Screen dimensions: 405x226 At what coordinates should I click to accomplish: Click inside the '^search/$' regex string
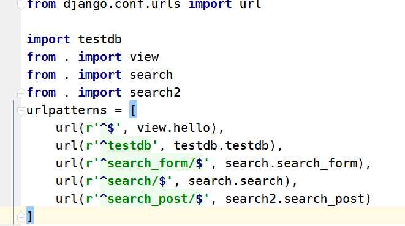pos(135,181)
